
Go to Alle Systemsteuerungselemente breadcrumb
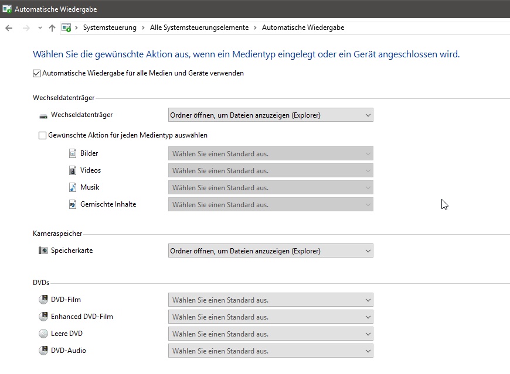point(199,28)
